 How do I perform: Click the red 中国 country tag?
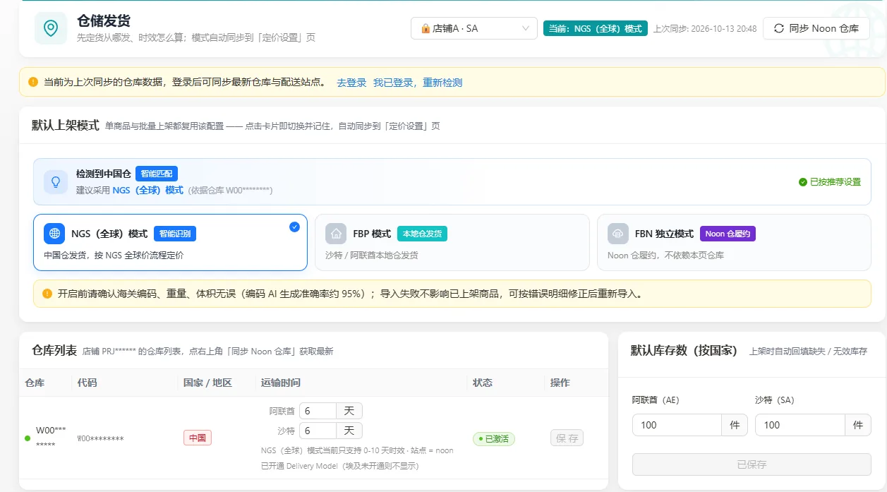198,438
